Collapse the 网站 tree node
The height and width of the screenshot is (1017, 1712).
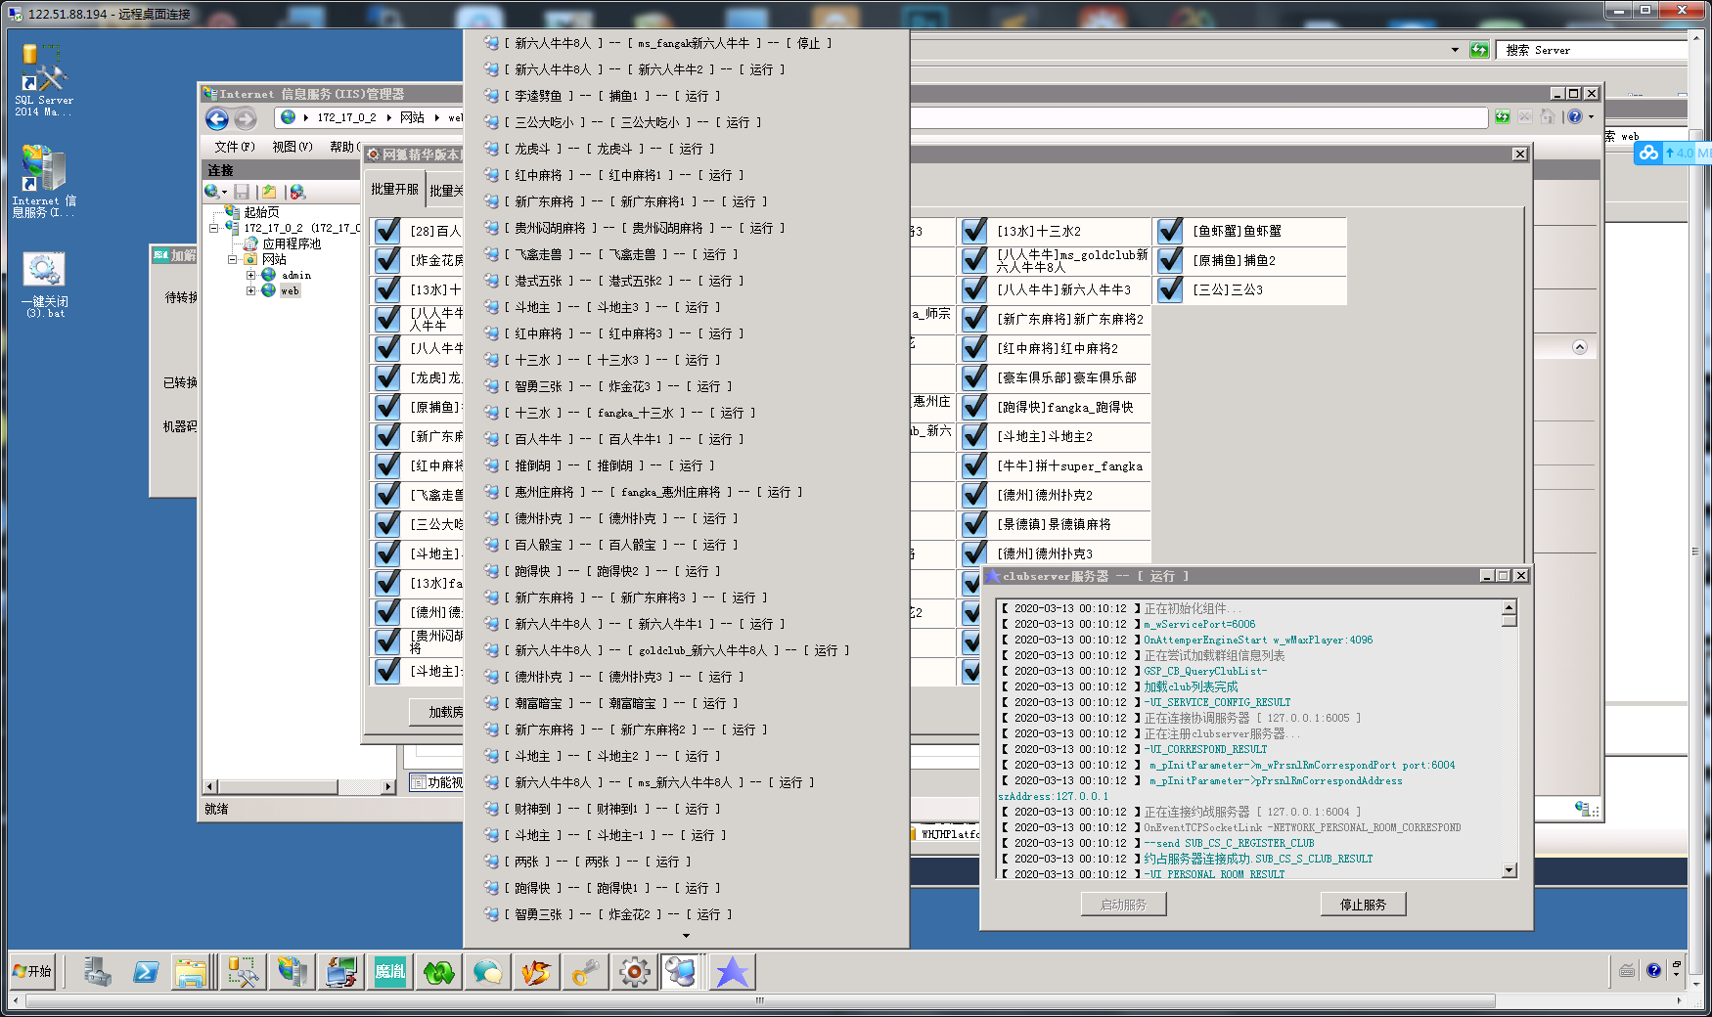(x=233, y=260)
